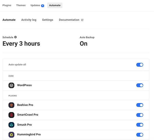
Task: Click the PLUGINS section heading
Action: 13,96
